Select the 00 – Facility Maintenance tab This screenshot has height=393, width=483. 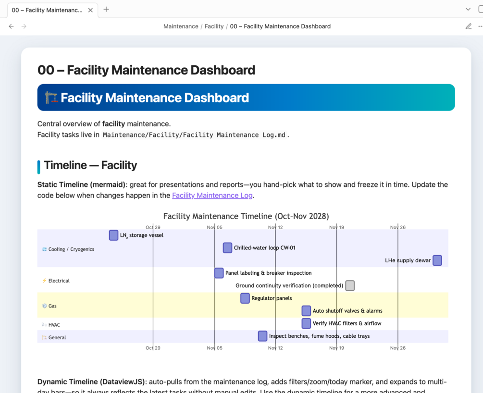(x=47, y=10)
